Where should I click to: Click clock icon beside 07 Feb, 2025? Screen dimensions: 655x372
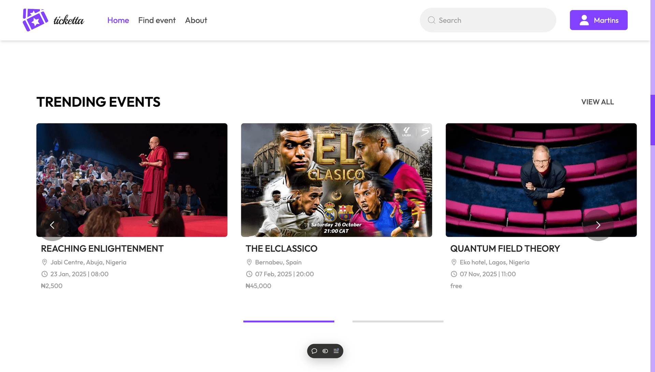tap(249, 274)
